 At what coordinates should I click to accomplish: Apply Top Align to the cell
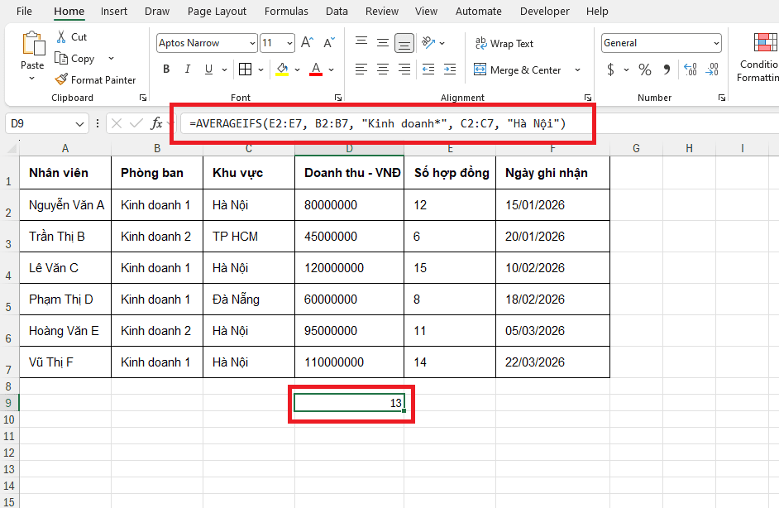pyautogui.click(x=361, y=43)
